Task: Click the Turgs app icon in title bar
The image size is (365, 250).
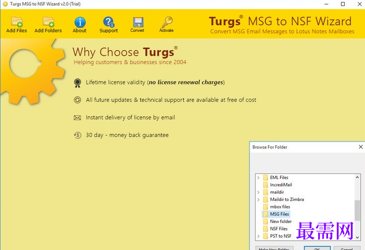Action: click(5, 4)
